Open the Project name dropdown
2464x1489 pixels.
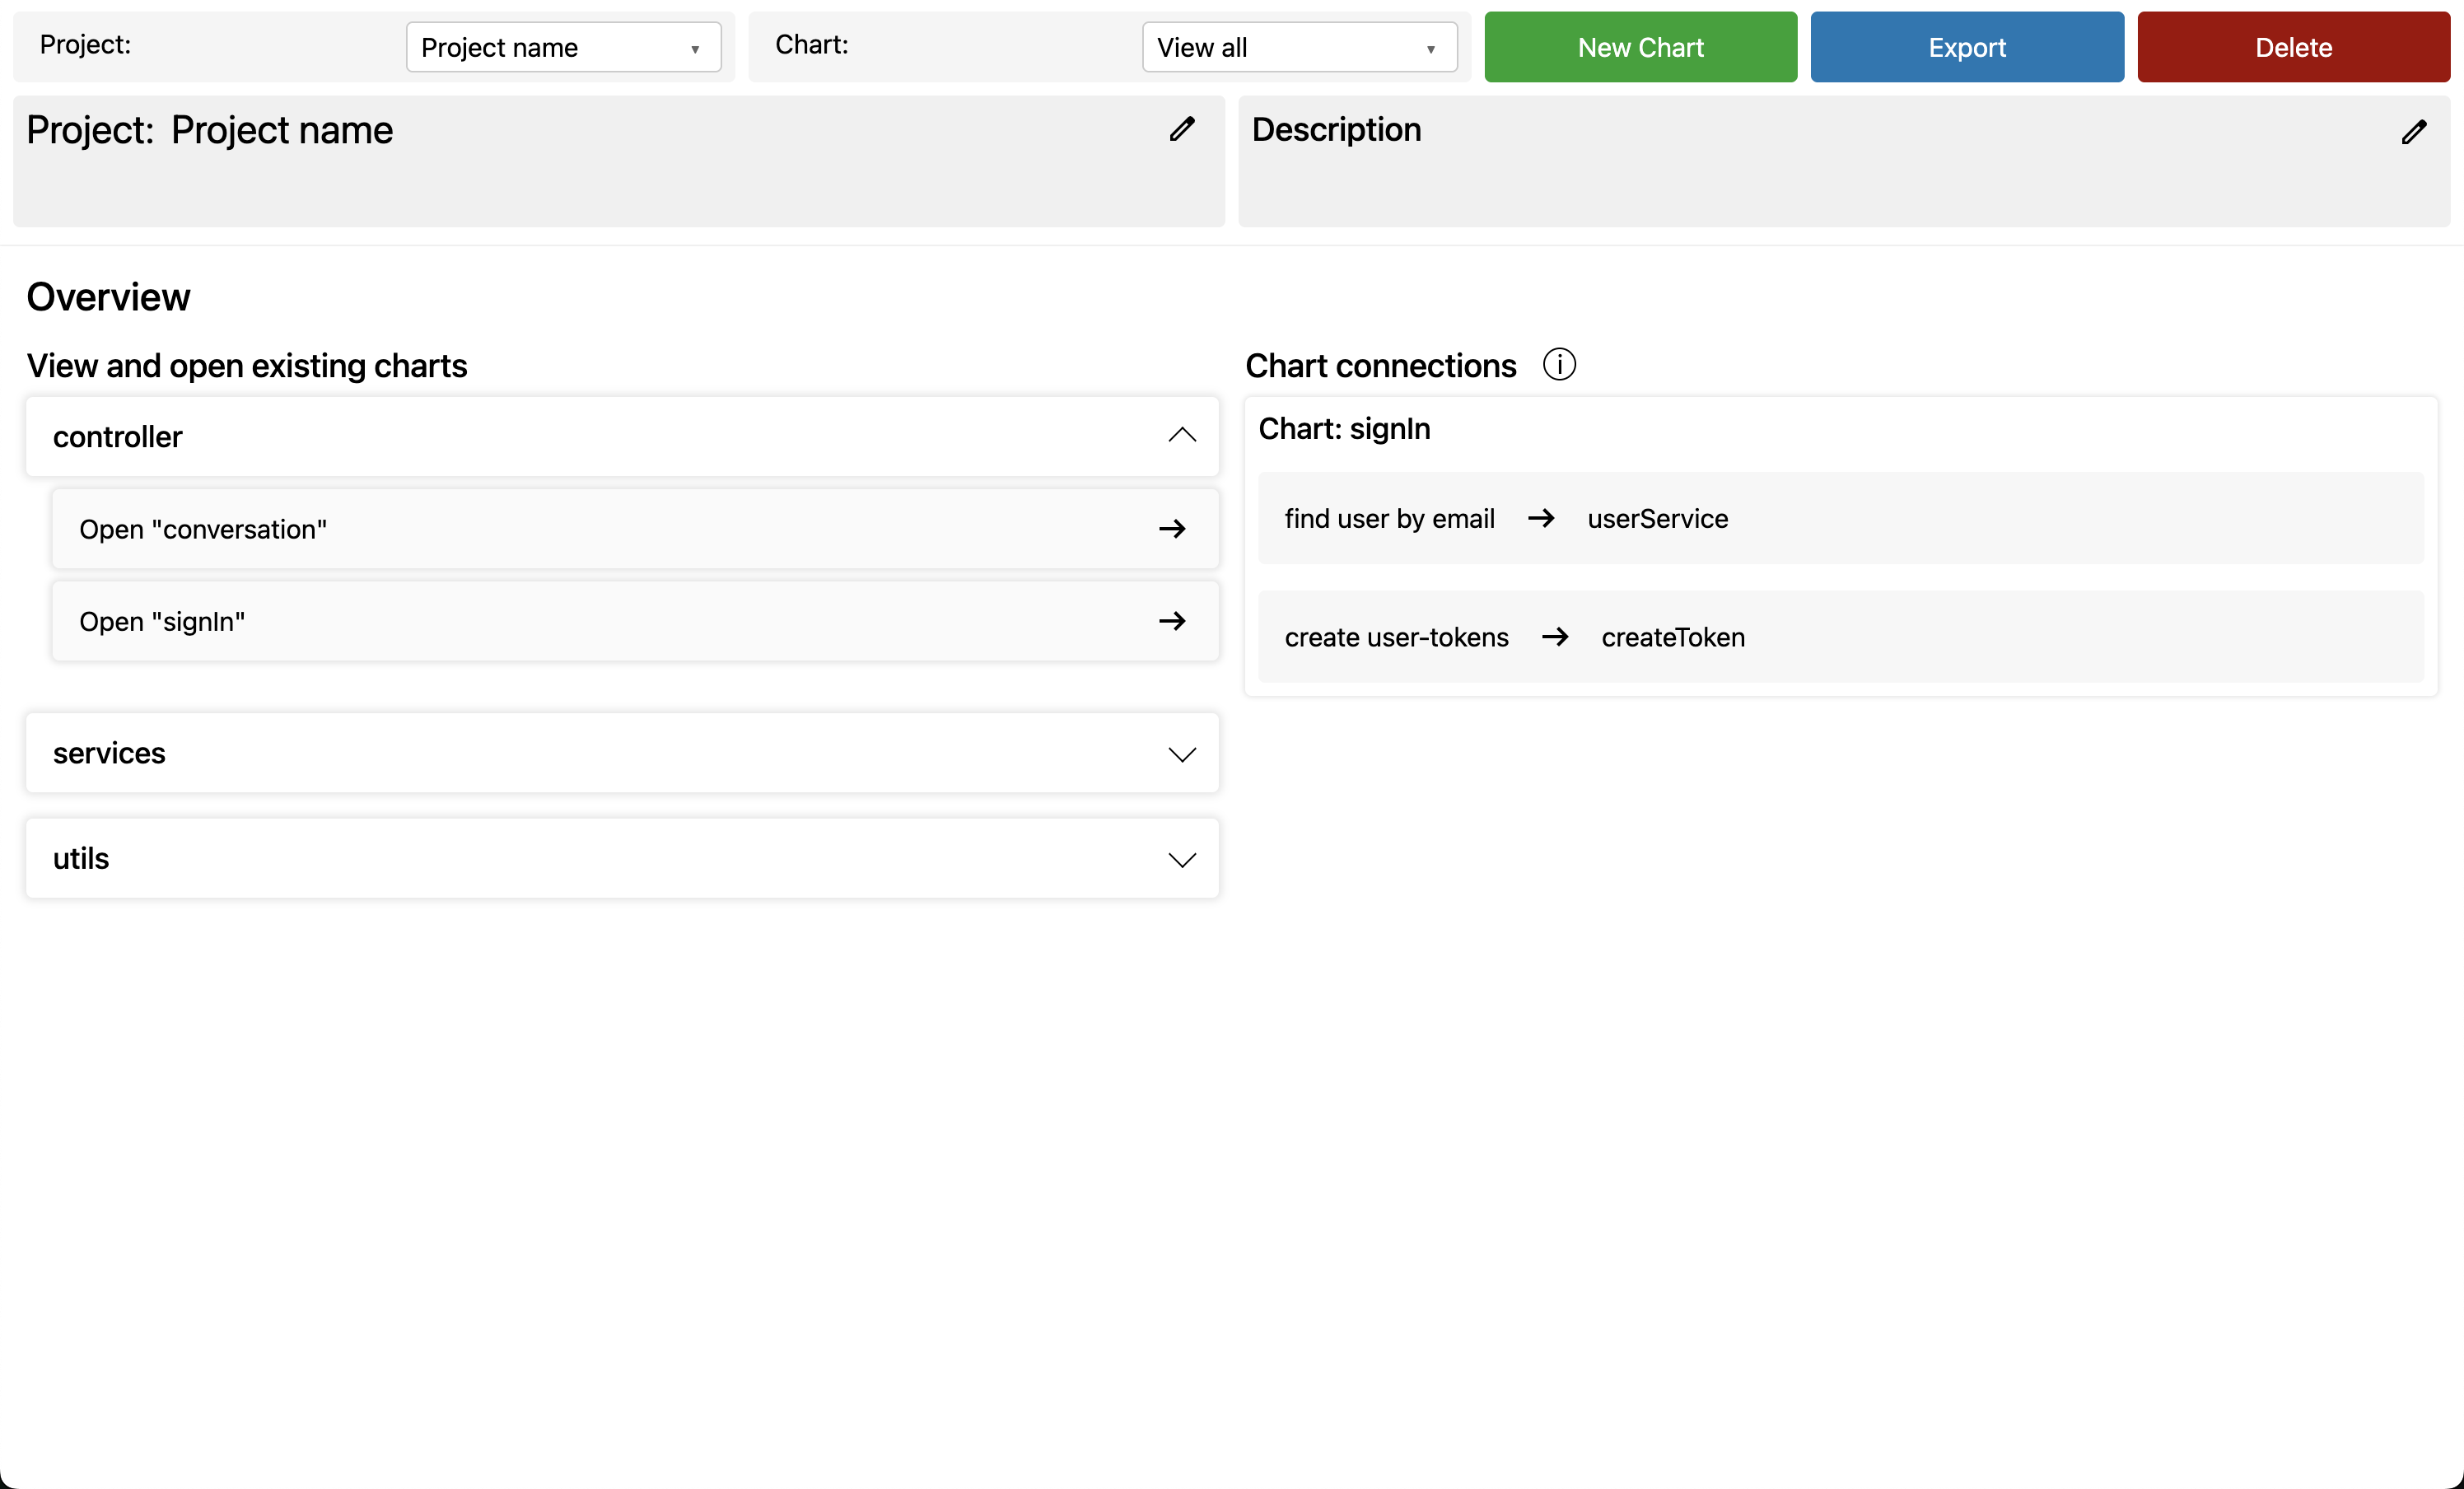tap(563, 47)
